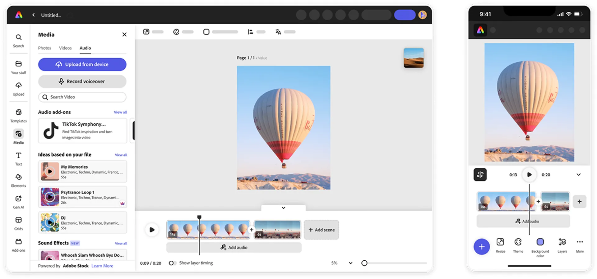The height and width of the screenshot is (279, 597).
Task: Switch to the Videos tab
Action: click(x=65, y=48)
